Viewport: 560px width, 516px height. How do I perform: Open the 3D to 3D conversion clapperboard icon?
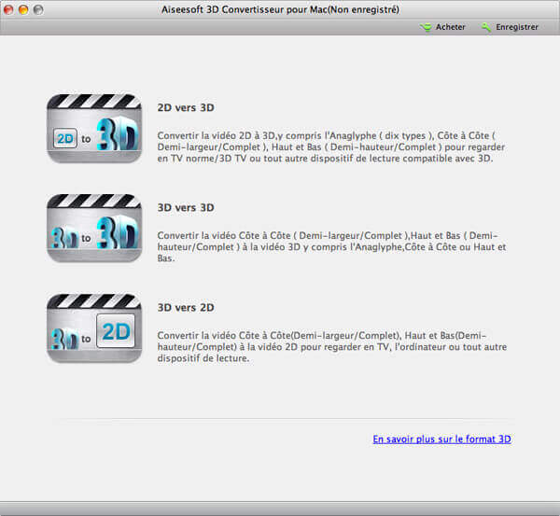coord(94,228)
